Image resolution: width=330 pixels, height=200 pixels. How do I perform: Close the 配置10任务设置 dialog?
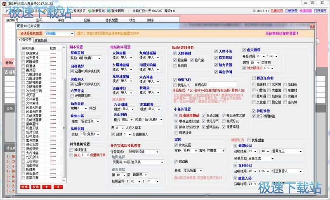[325, 26]
